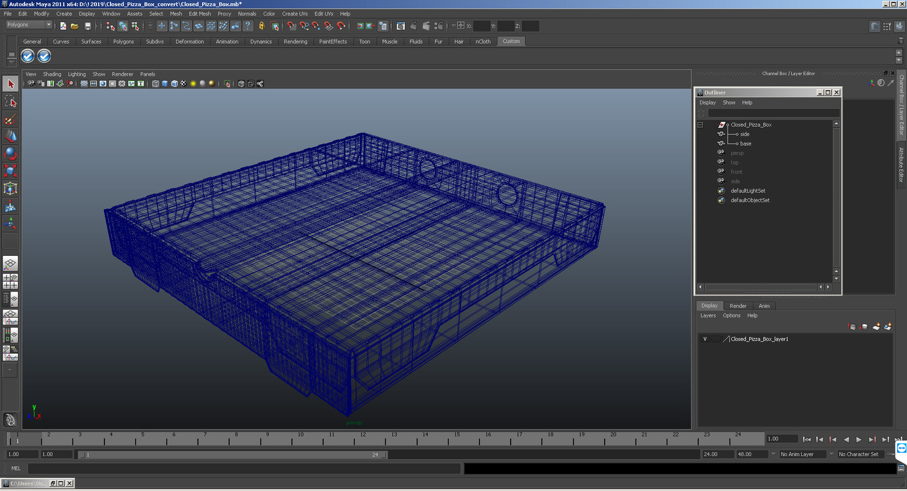Select the Lasso tool in the toolbox
The width and height of the screenshot is (907, 491).
(x=10, y=102)
